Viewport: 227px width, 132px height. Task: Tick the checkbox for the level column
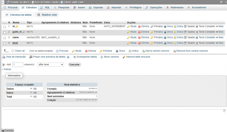[5, 43]
